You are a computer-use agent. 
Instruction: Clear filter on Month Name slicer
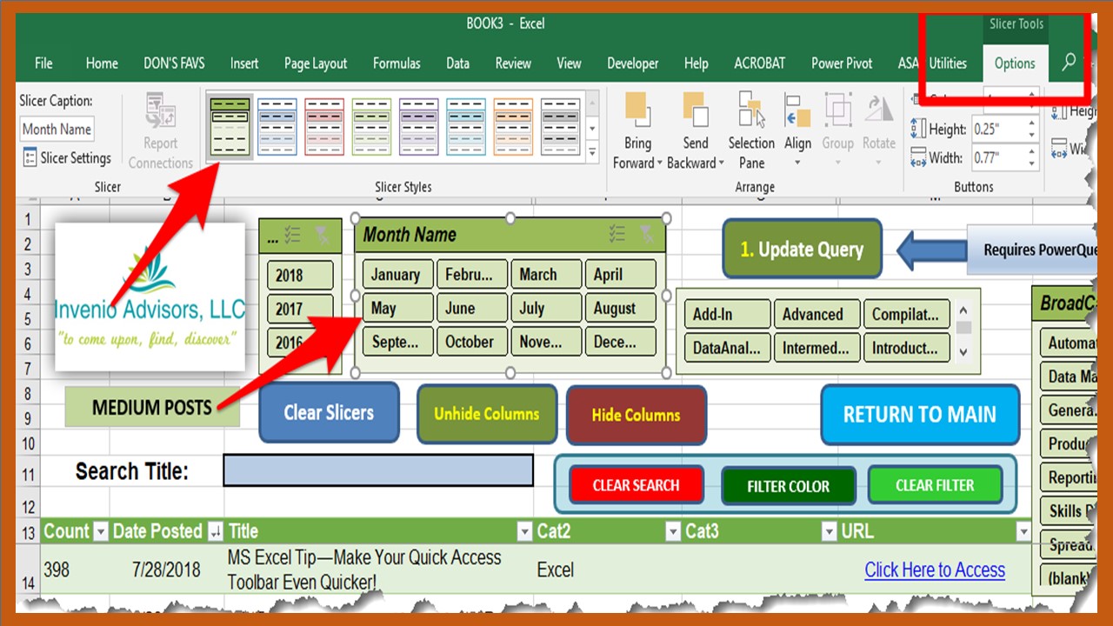click(646, 233)
